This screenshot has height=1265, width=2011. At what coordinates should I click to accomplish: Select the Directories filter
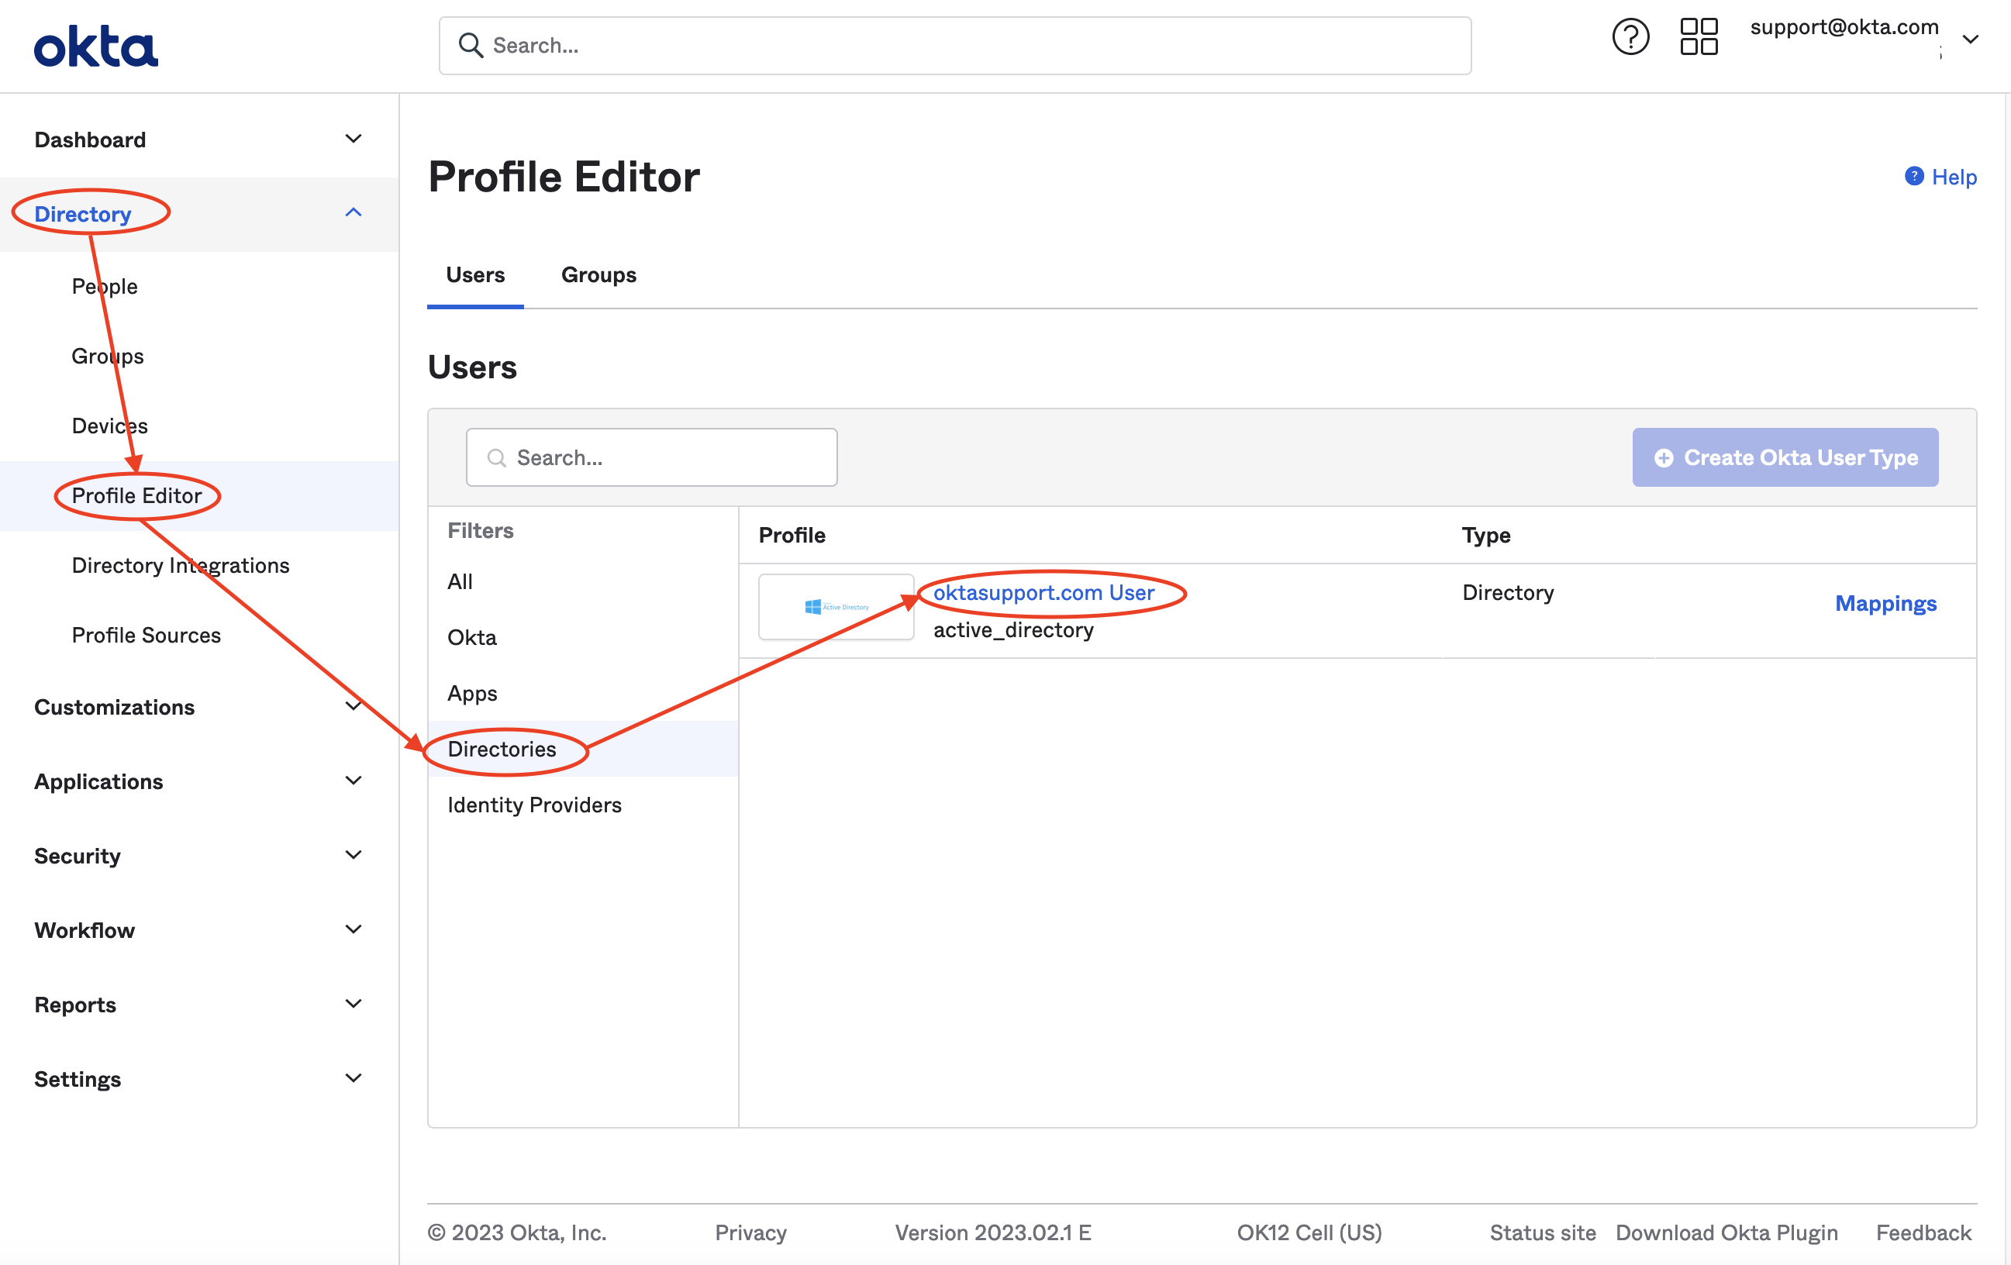click(502, 749)
